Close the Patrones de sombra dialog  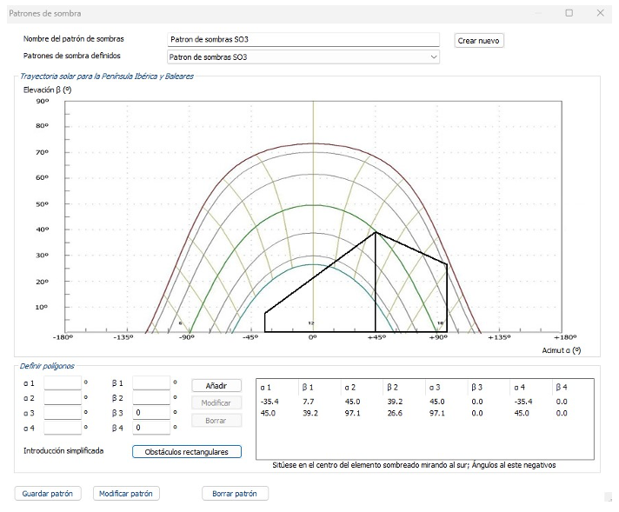point(600,13)
